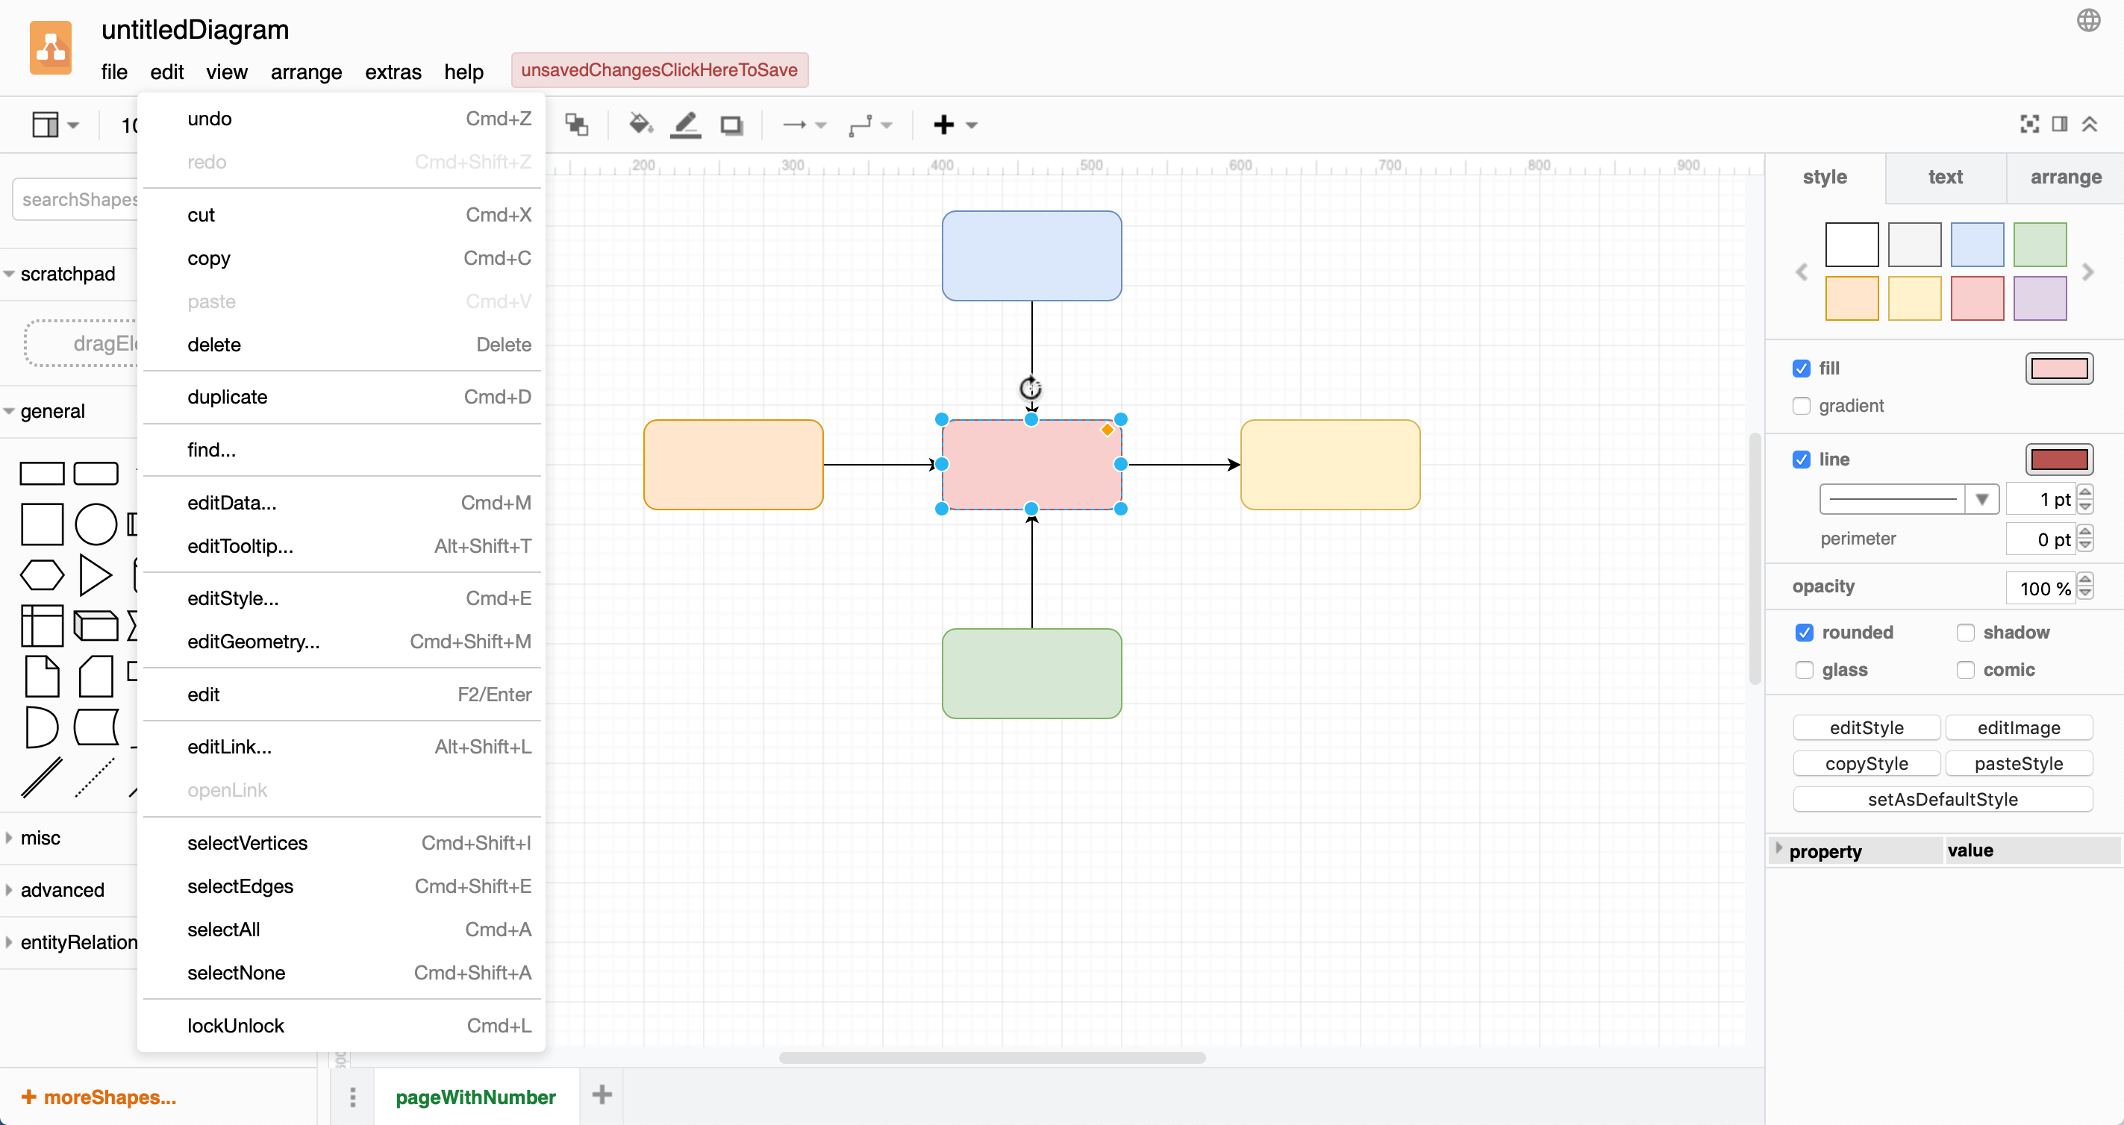Disable the fill checkbox

click(x=1802, y=369)
